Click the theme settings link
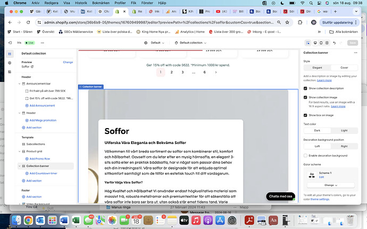This screenshot has width=367, height=229. point(320,199)
